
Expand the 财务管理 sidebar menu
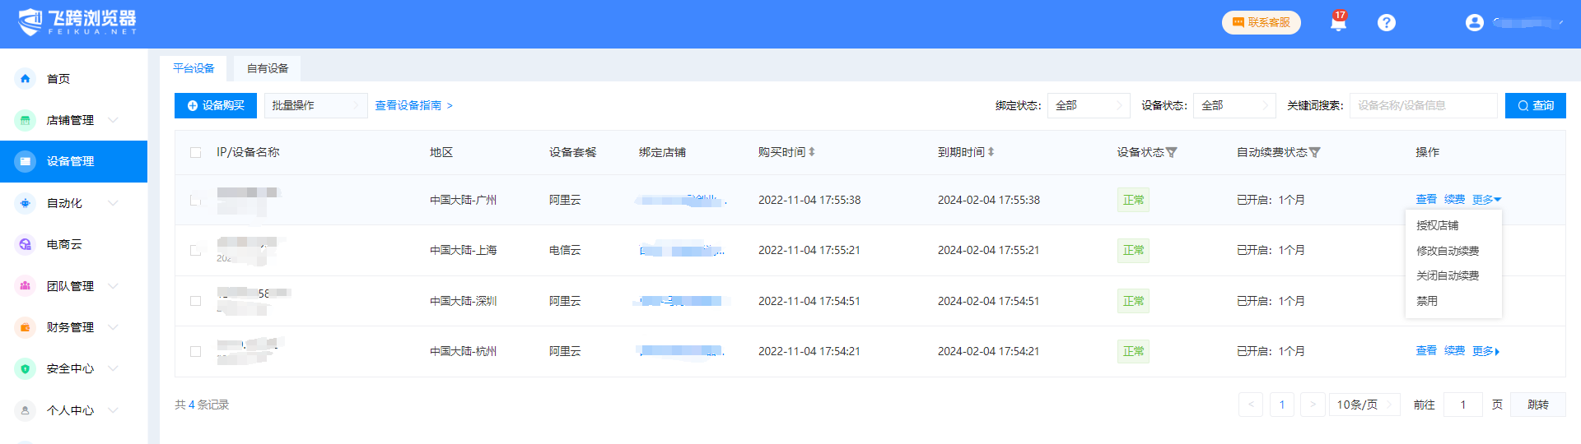113,327
